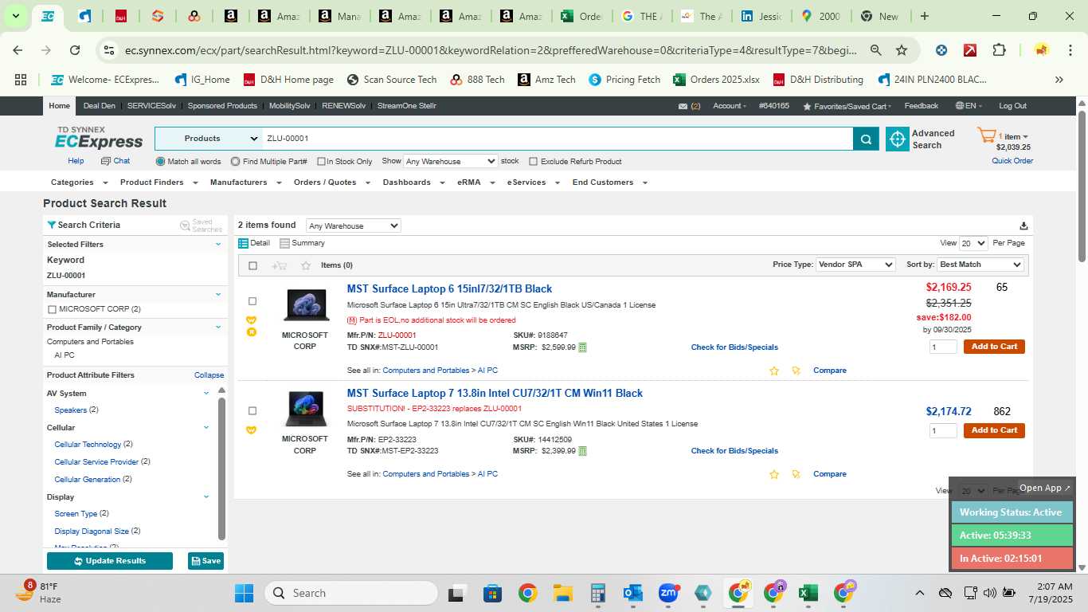This screenshot has width=1088, height=612.
Task: Switch to Detail view icon
Action: click(244, 243)
